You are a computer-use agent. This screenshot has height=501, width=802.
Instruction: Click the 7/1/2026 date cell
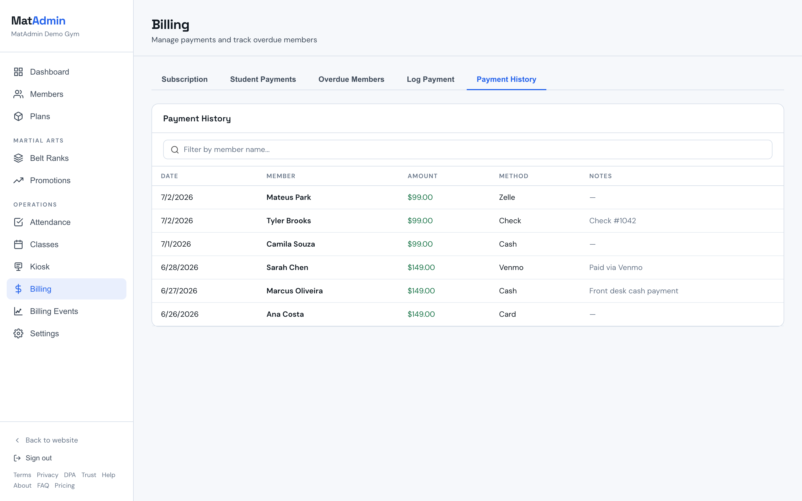(176, 244)
